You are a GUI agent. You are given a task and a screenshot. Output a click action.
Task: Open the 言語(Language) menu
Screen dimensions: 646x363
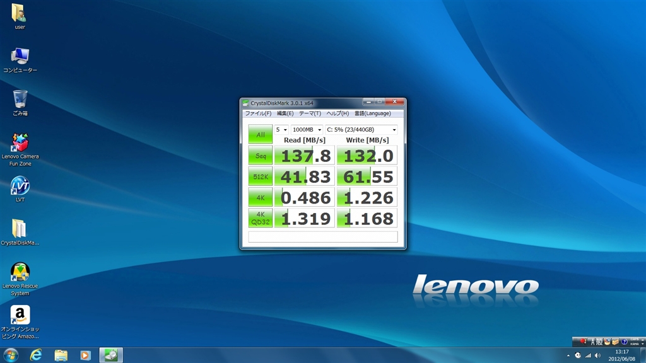coord(372,113)
